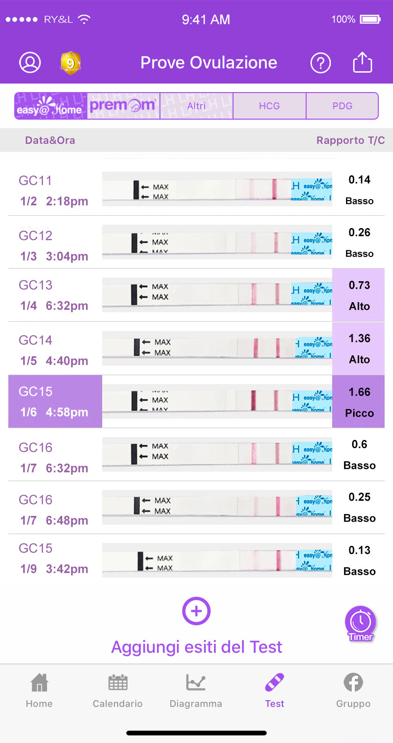Open the Gruppo Facebook tab
This screenshot has width=393, height=743.
click(353, 691)
